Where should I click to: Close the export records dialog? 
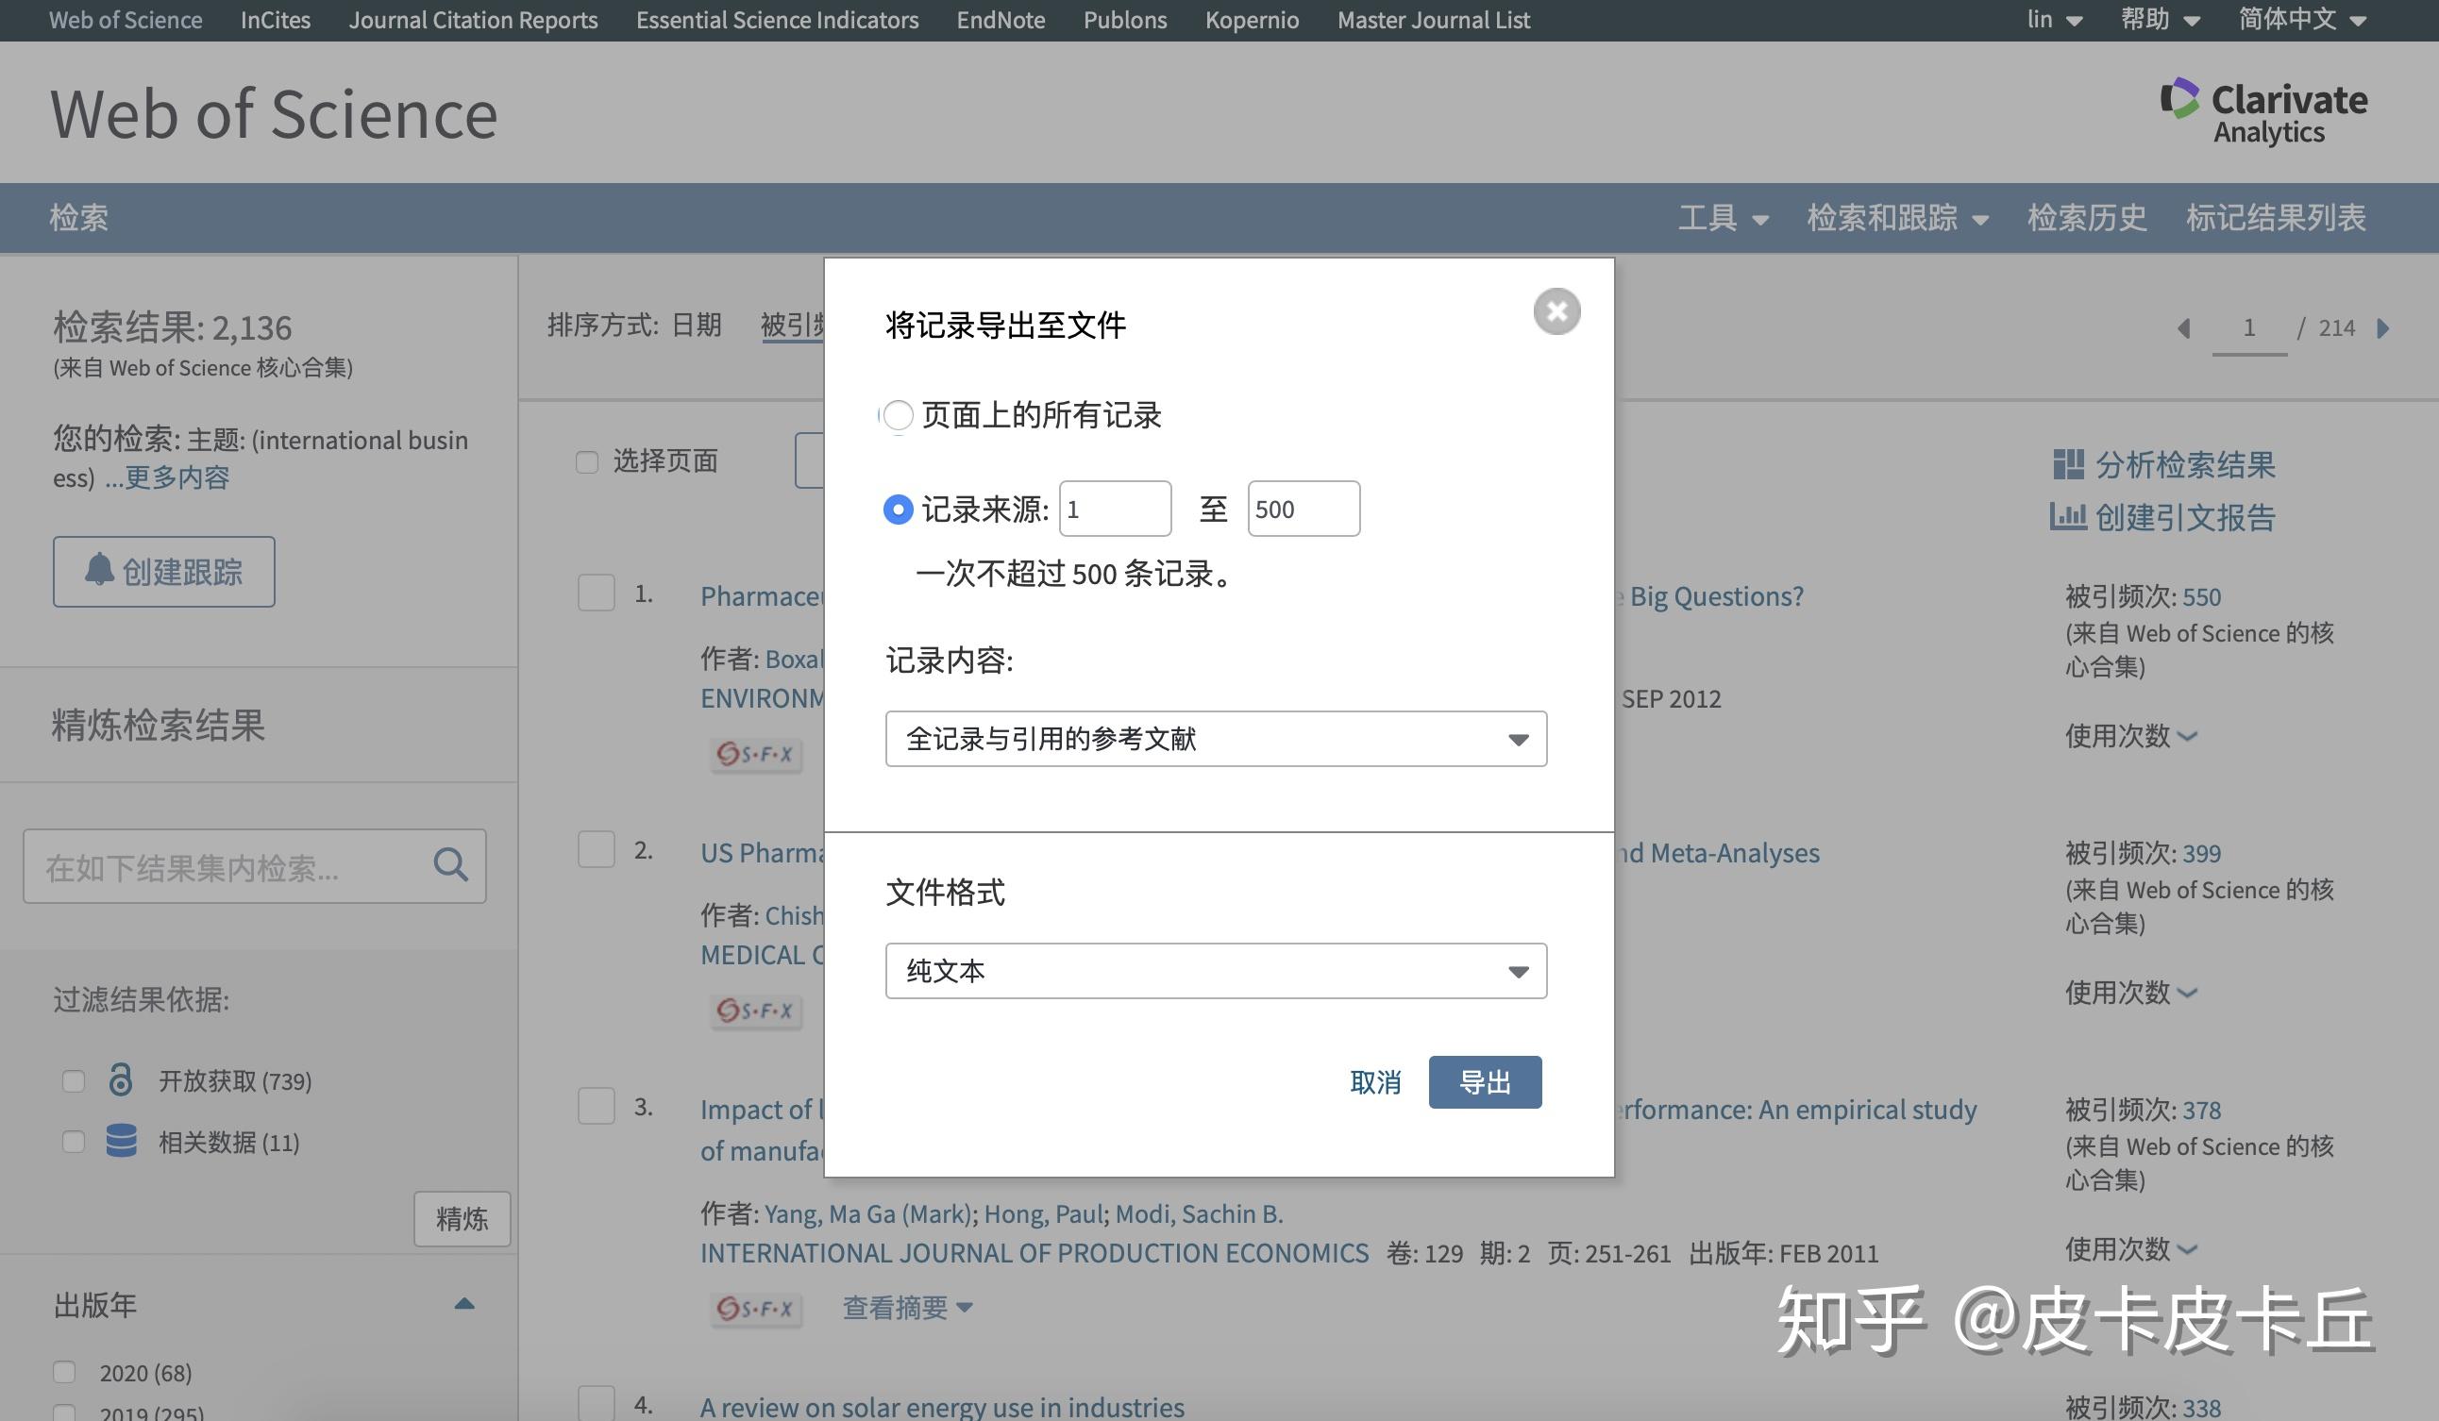pos(1556,311)
